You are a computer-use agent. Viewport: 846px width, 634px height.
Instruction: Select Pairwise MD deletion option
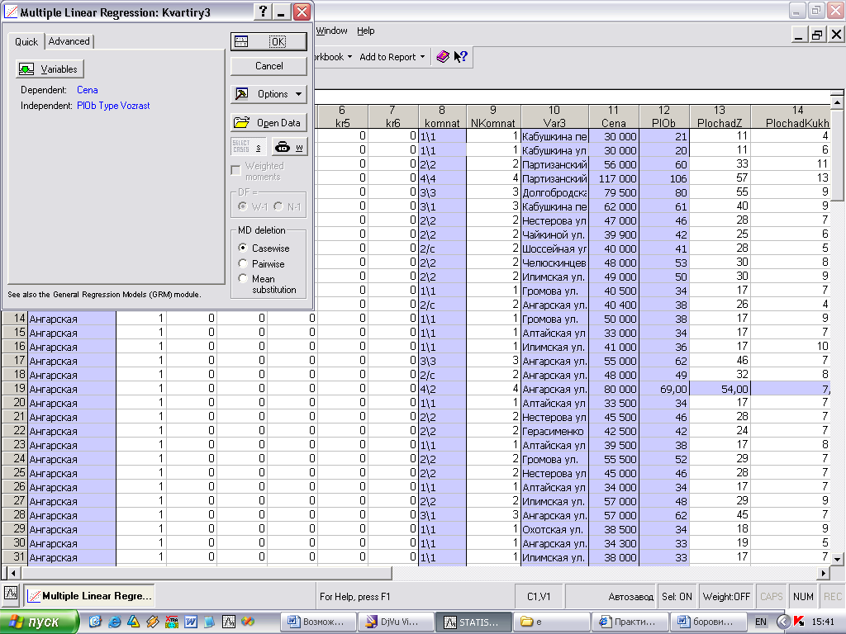tap(242, 264)
